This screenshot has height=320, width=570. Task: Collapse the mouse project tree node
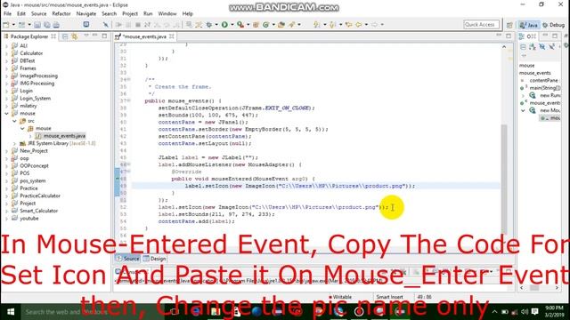(6, 114)
